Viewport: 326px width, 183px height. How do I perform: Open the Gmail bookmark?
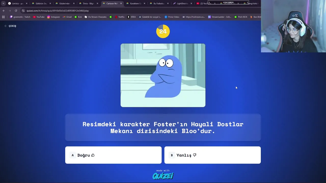pos(67,17)
